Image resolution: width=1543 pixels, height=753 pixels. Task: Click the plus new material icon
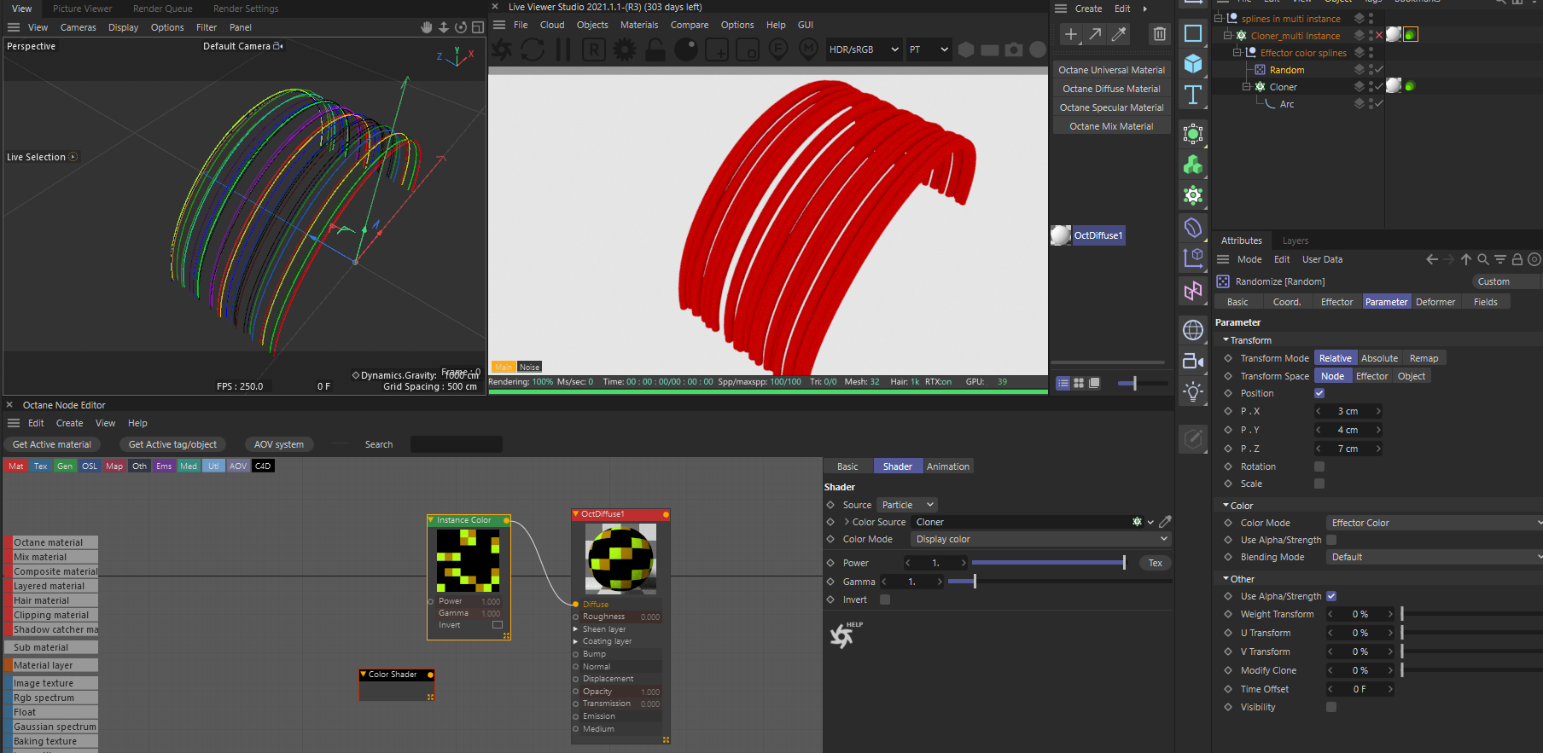tap(1071, 34)
